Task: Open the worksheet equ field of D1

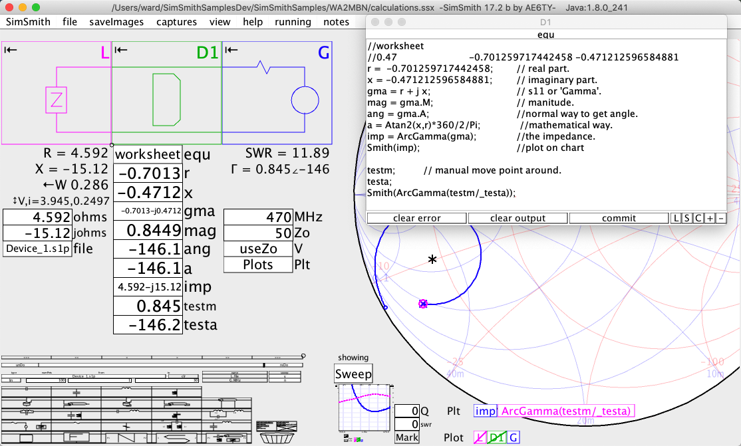Action: point(148,154)
